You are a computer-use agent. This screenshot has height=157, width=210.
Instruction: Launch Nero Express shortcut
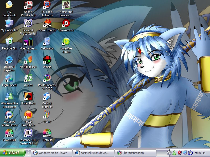(x=47, y=23)
